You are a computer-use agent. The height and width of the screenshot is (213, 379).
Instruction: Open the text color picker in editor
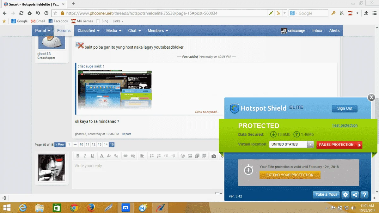102,156
